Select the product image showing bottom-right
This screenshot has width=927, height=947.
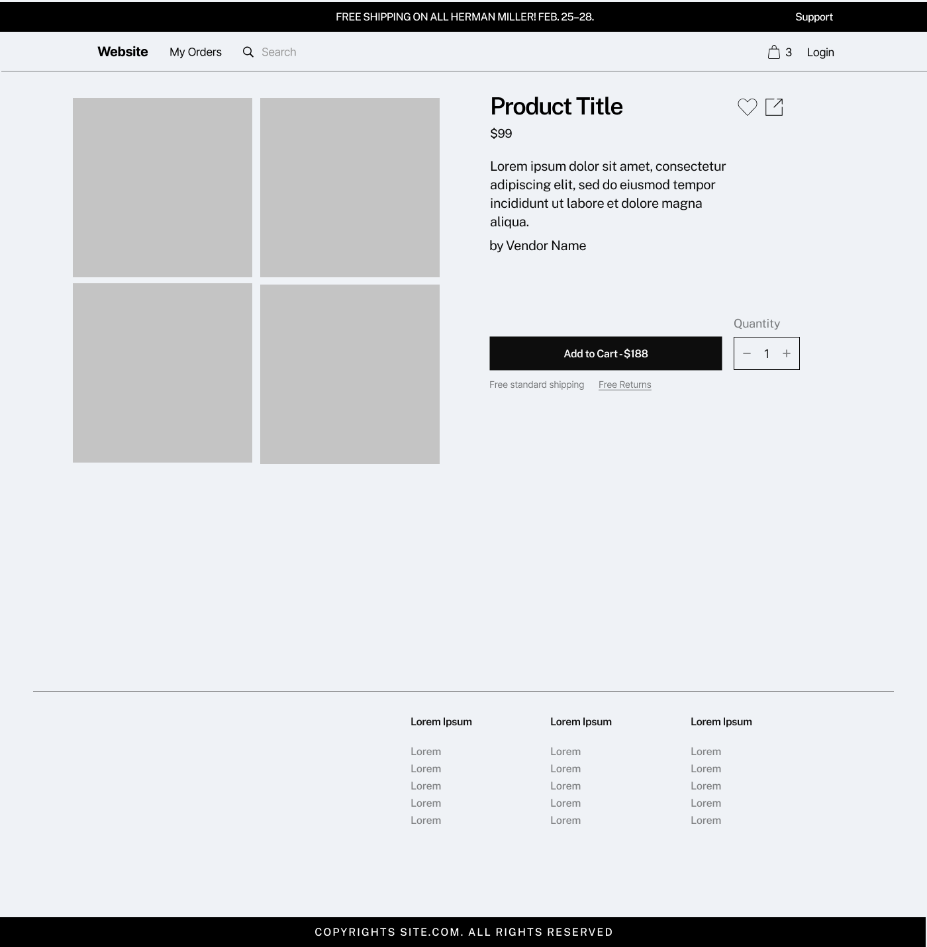coord(350,374)
